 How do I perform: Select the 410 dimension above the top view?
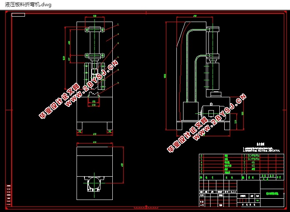[x=94, y=142]
